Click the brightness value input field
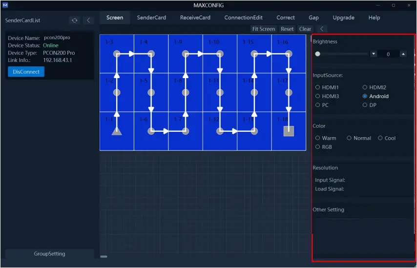 388,54
